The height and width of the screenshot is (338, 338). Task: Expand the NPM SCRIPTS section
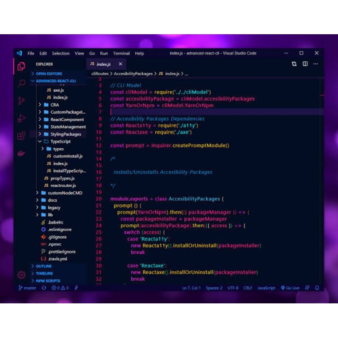[48, 281]
